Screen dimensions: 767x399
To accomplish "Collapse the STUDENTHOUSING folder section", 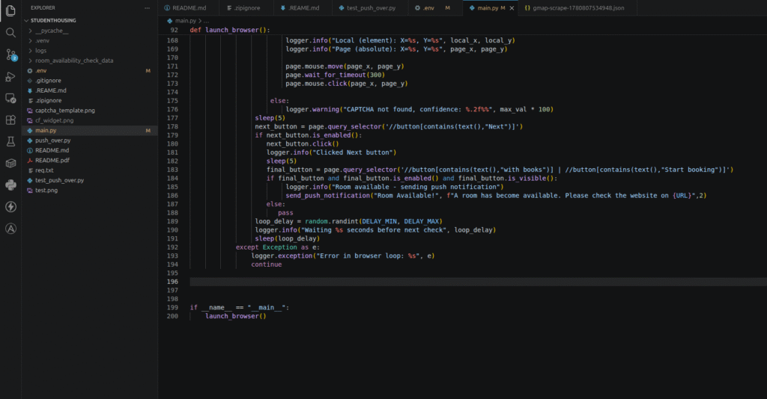I will click(x=53, y=20).
